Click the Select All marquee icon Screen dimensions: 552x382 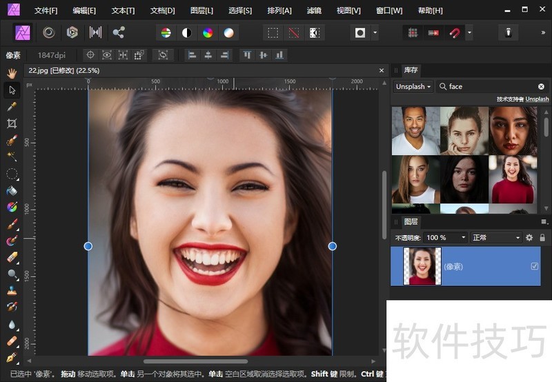click(x=273, y=33)
